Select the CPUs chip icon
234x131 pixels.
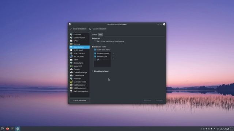tap(71, 41)
